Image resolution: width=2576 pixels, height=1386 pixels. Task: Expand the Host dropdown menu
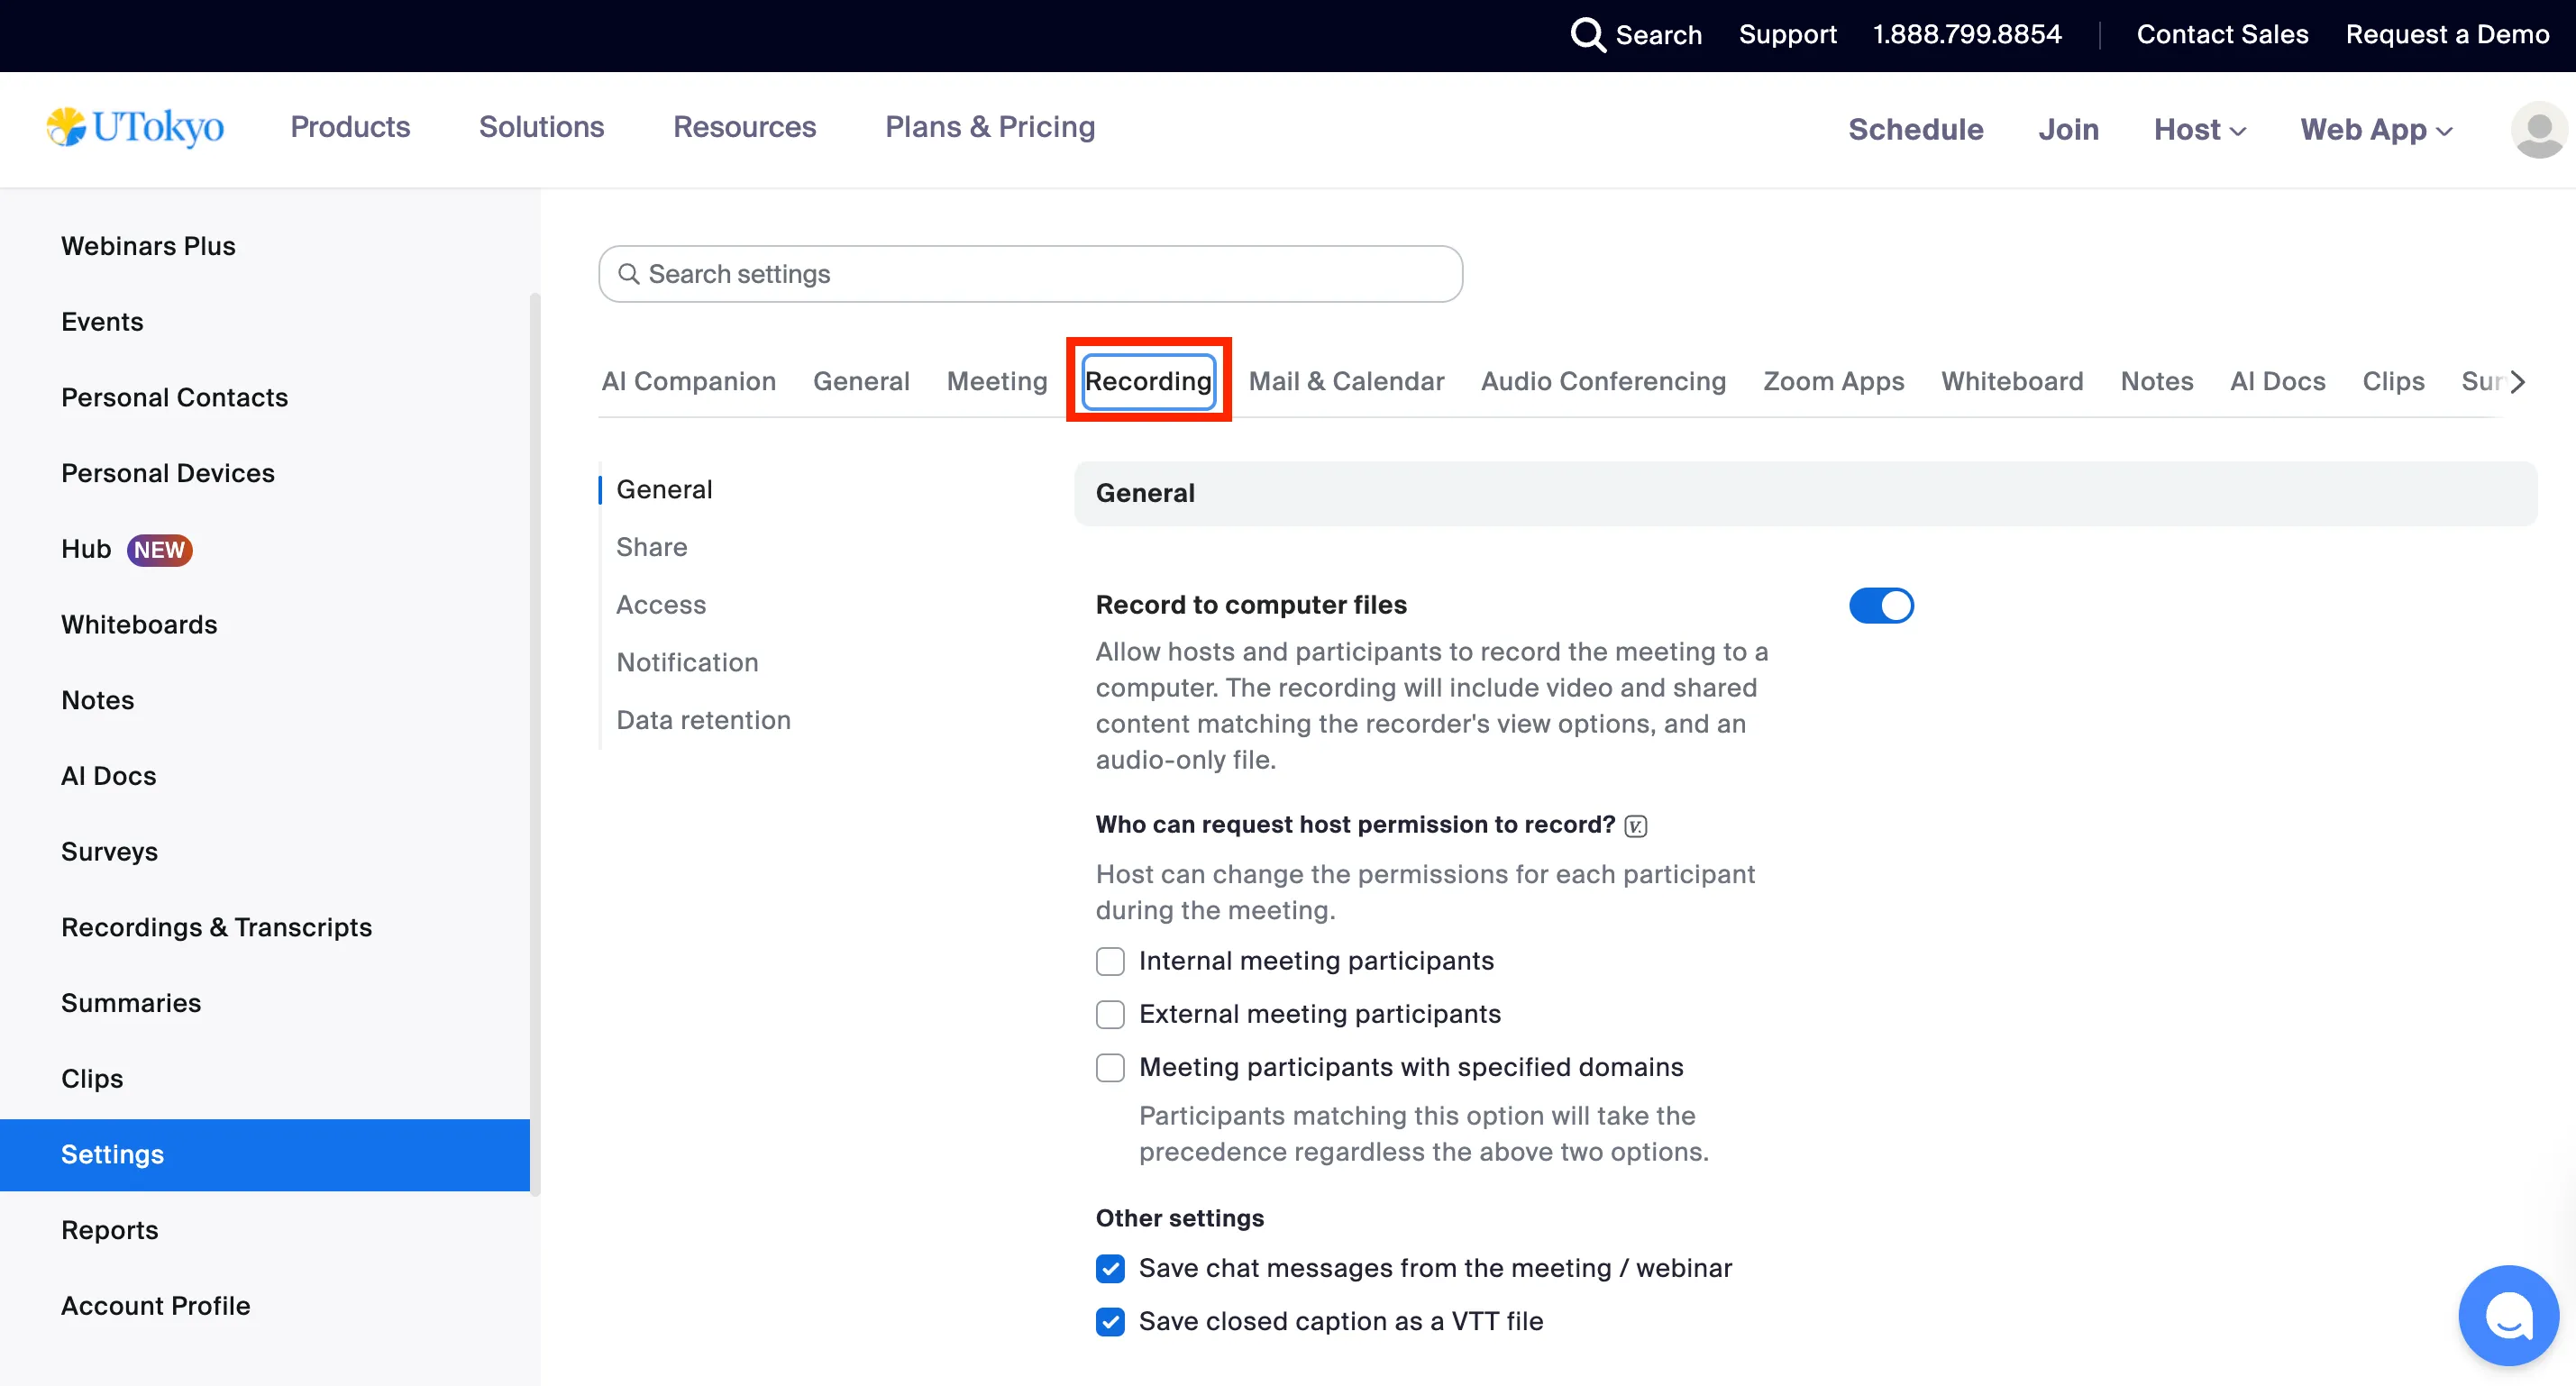pos(2199,130)
